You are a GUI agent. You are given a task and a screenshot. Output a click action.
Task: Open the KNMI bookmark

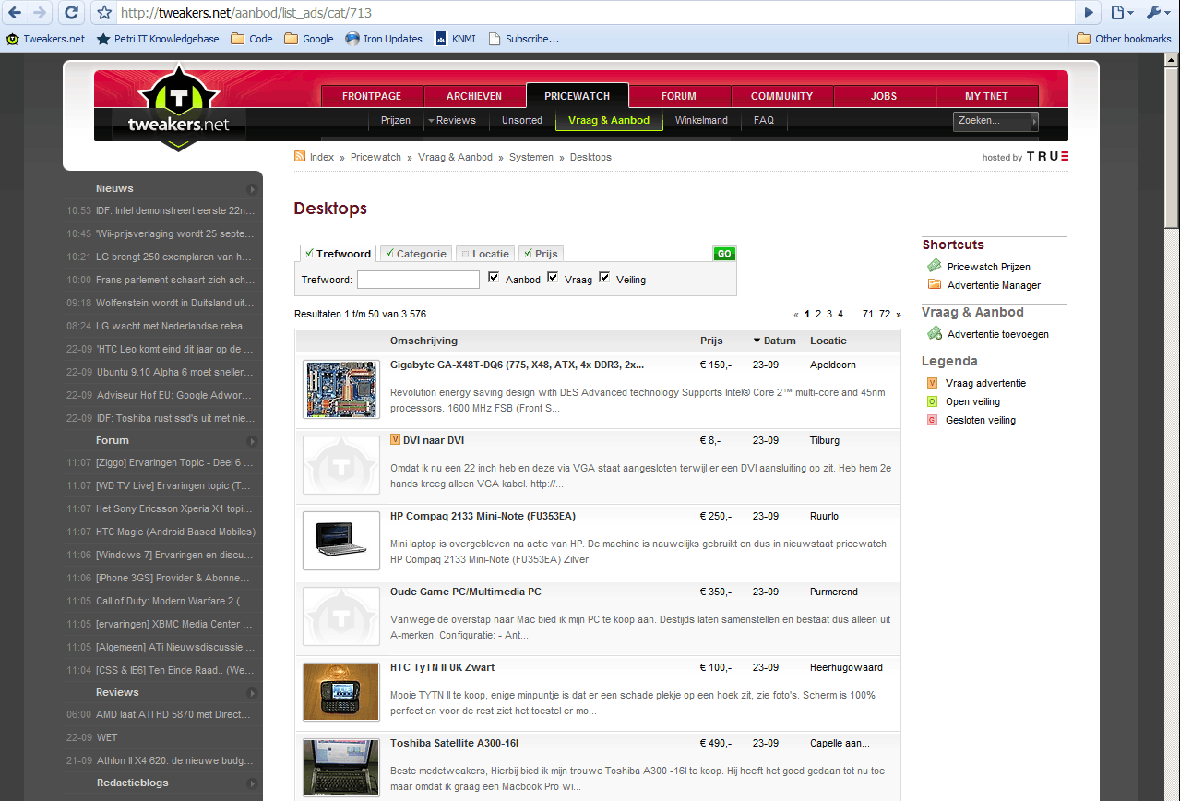click(x=455, y=39)
